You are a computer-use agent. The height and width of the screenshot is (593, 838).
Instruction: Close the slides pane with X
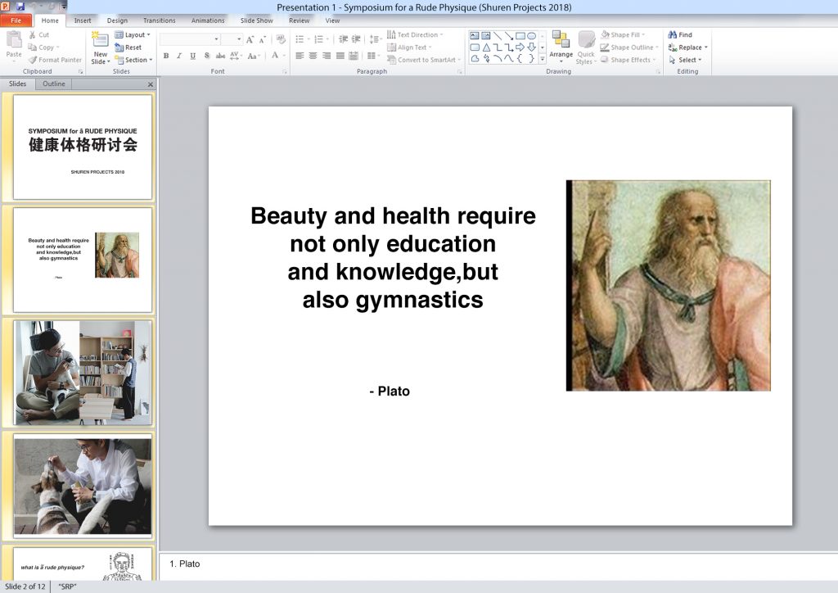coord(150,84)
